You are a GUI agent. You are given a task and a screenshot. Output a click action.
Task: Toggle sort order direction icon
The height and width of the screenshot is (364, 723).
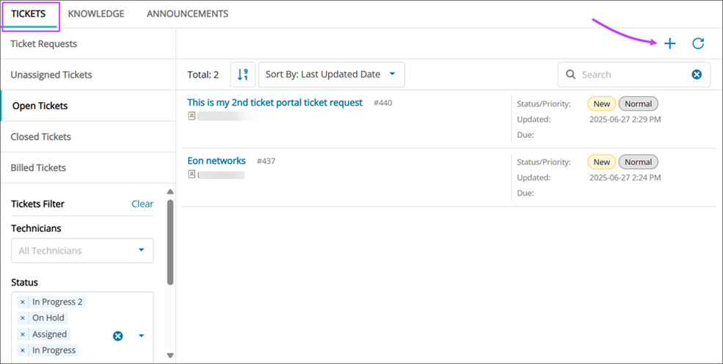click(x=243, y=74)
